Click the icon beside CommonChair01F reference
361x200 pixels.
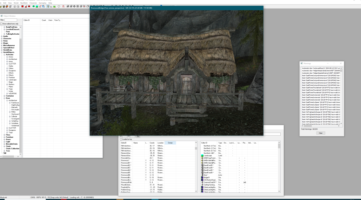coord(202,182)
